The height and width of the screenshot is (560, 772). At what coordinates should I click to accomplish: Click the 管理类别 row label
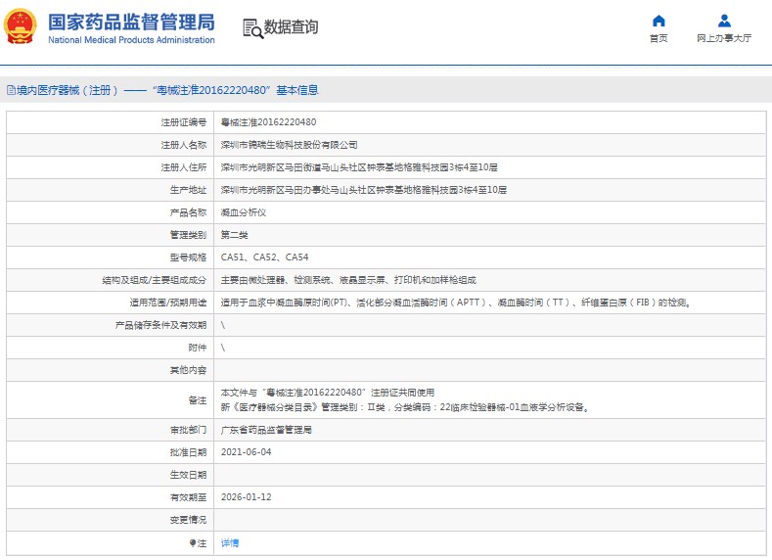pyautogui.click(x=188, y=235)
